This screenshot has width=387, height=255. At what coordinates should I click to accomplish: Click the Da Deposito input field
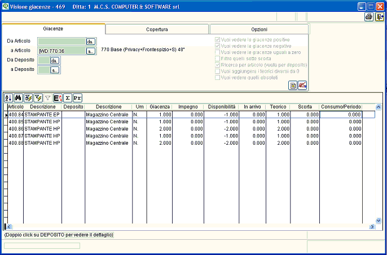point(44,60)
